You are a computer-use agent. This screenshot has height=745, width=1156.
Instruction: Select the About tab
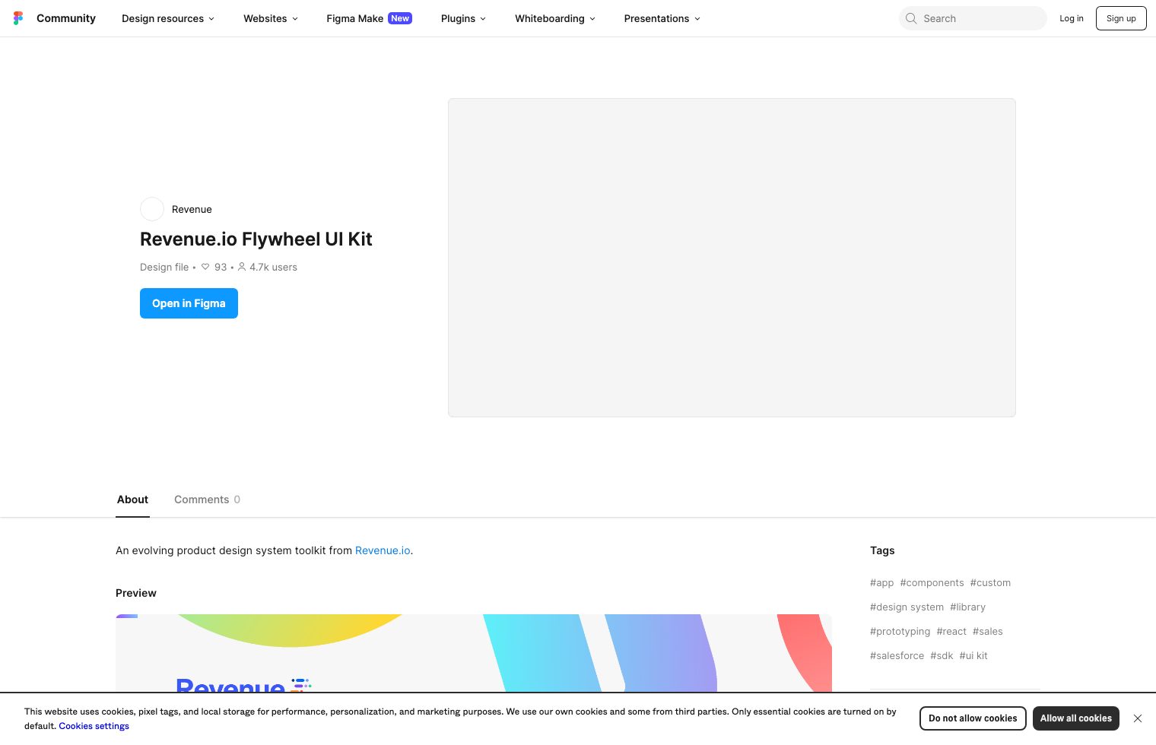(132, 499)
